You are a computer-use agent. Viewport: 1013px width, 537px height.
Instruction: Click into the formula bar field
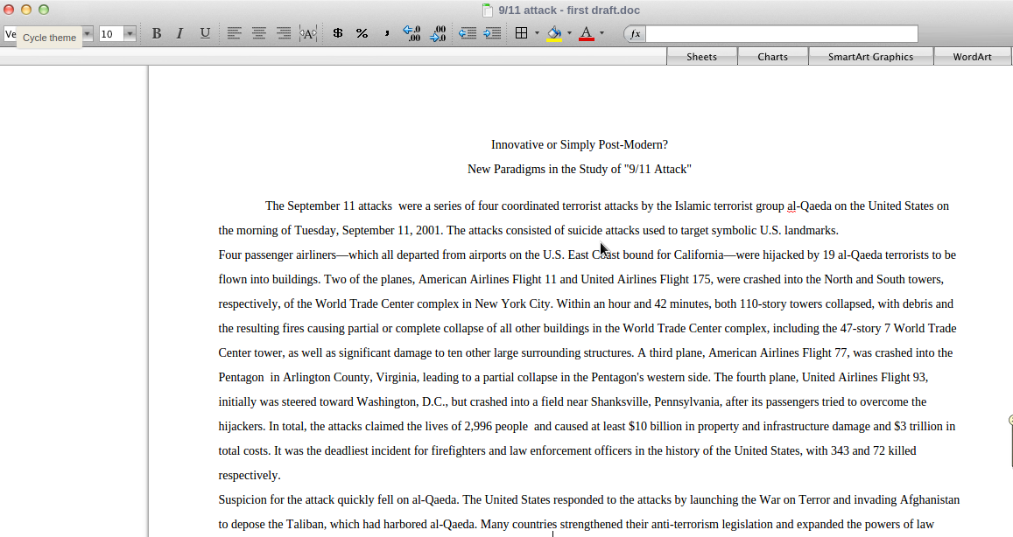(781, 34)
